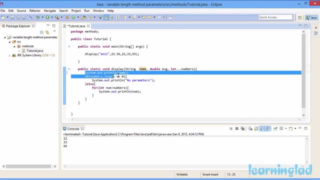The width and height of the screenshot is (320, 180).
Task: Expand the JRE System Library node arrow
Action: (x=9, y=55)
